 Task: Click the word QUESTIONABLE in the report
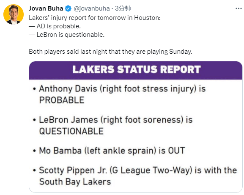(x=71, y=131)
